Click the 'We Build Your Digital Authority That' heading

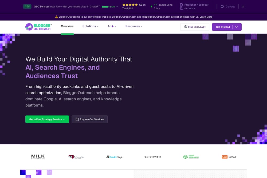click(79, 59)
